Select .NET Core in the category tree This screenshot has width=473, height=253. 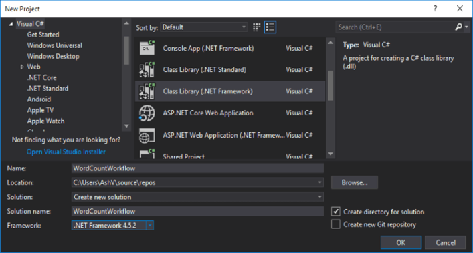coord(41,77)
